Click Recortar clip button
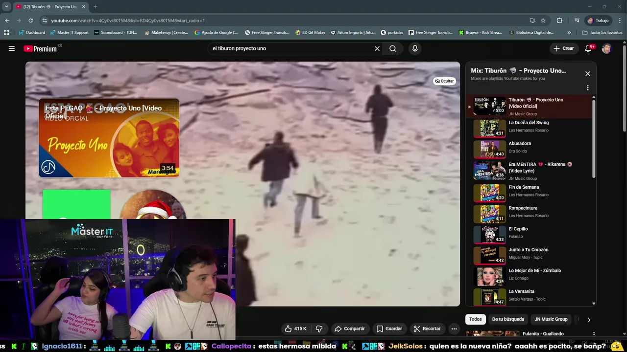The height and width of the screenshot is (352, 627). 427,329
